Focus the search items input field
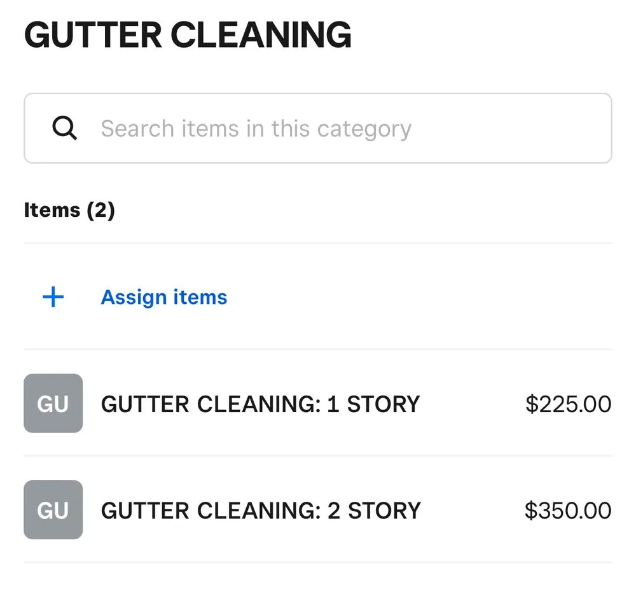The width and height of the screenshot is (636, 601). tap(318, 128)
